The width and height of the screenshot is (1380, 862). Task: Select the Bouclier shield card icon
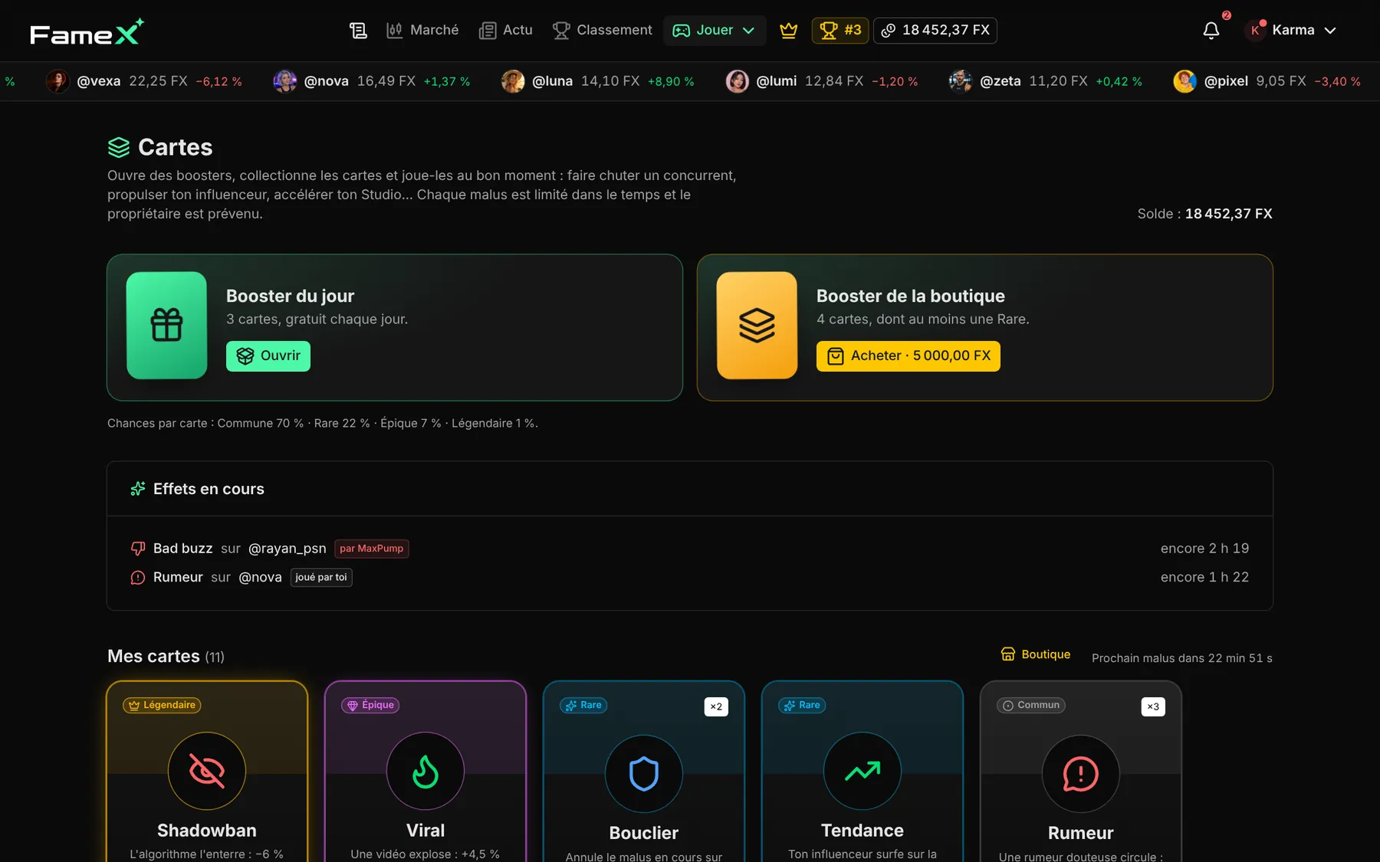point(644,774)
